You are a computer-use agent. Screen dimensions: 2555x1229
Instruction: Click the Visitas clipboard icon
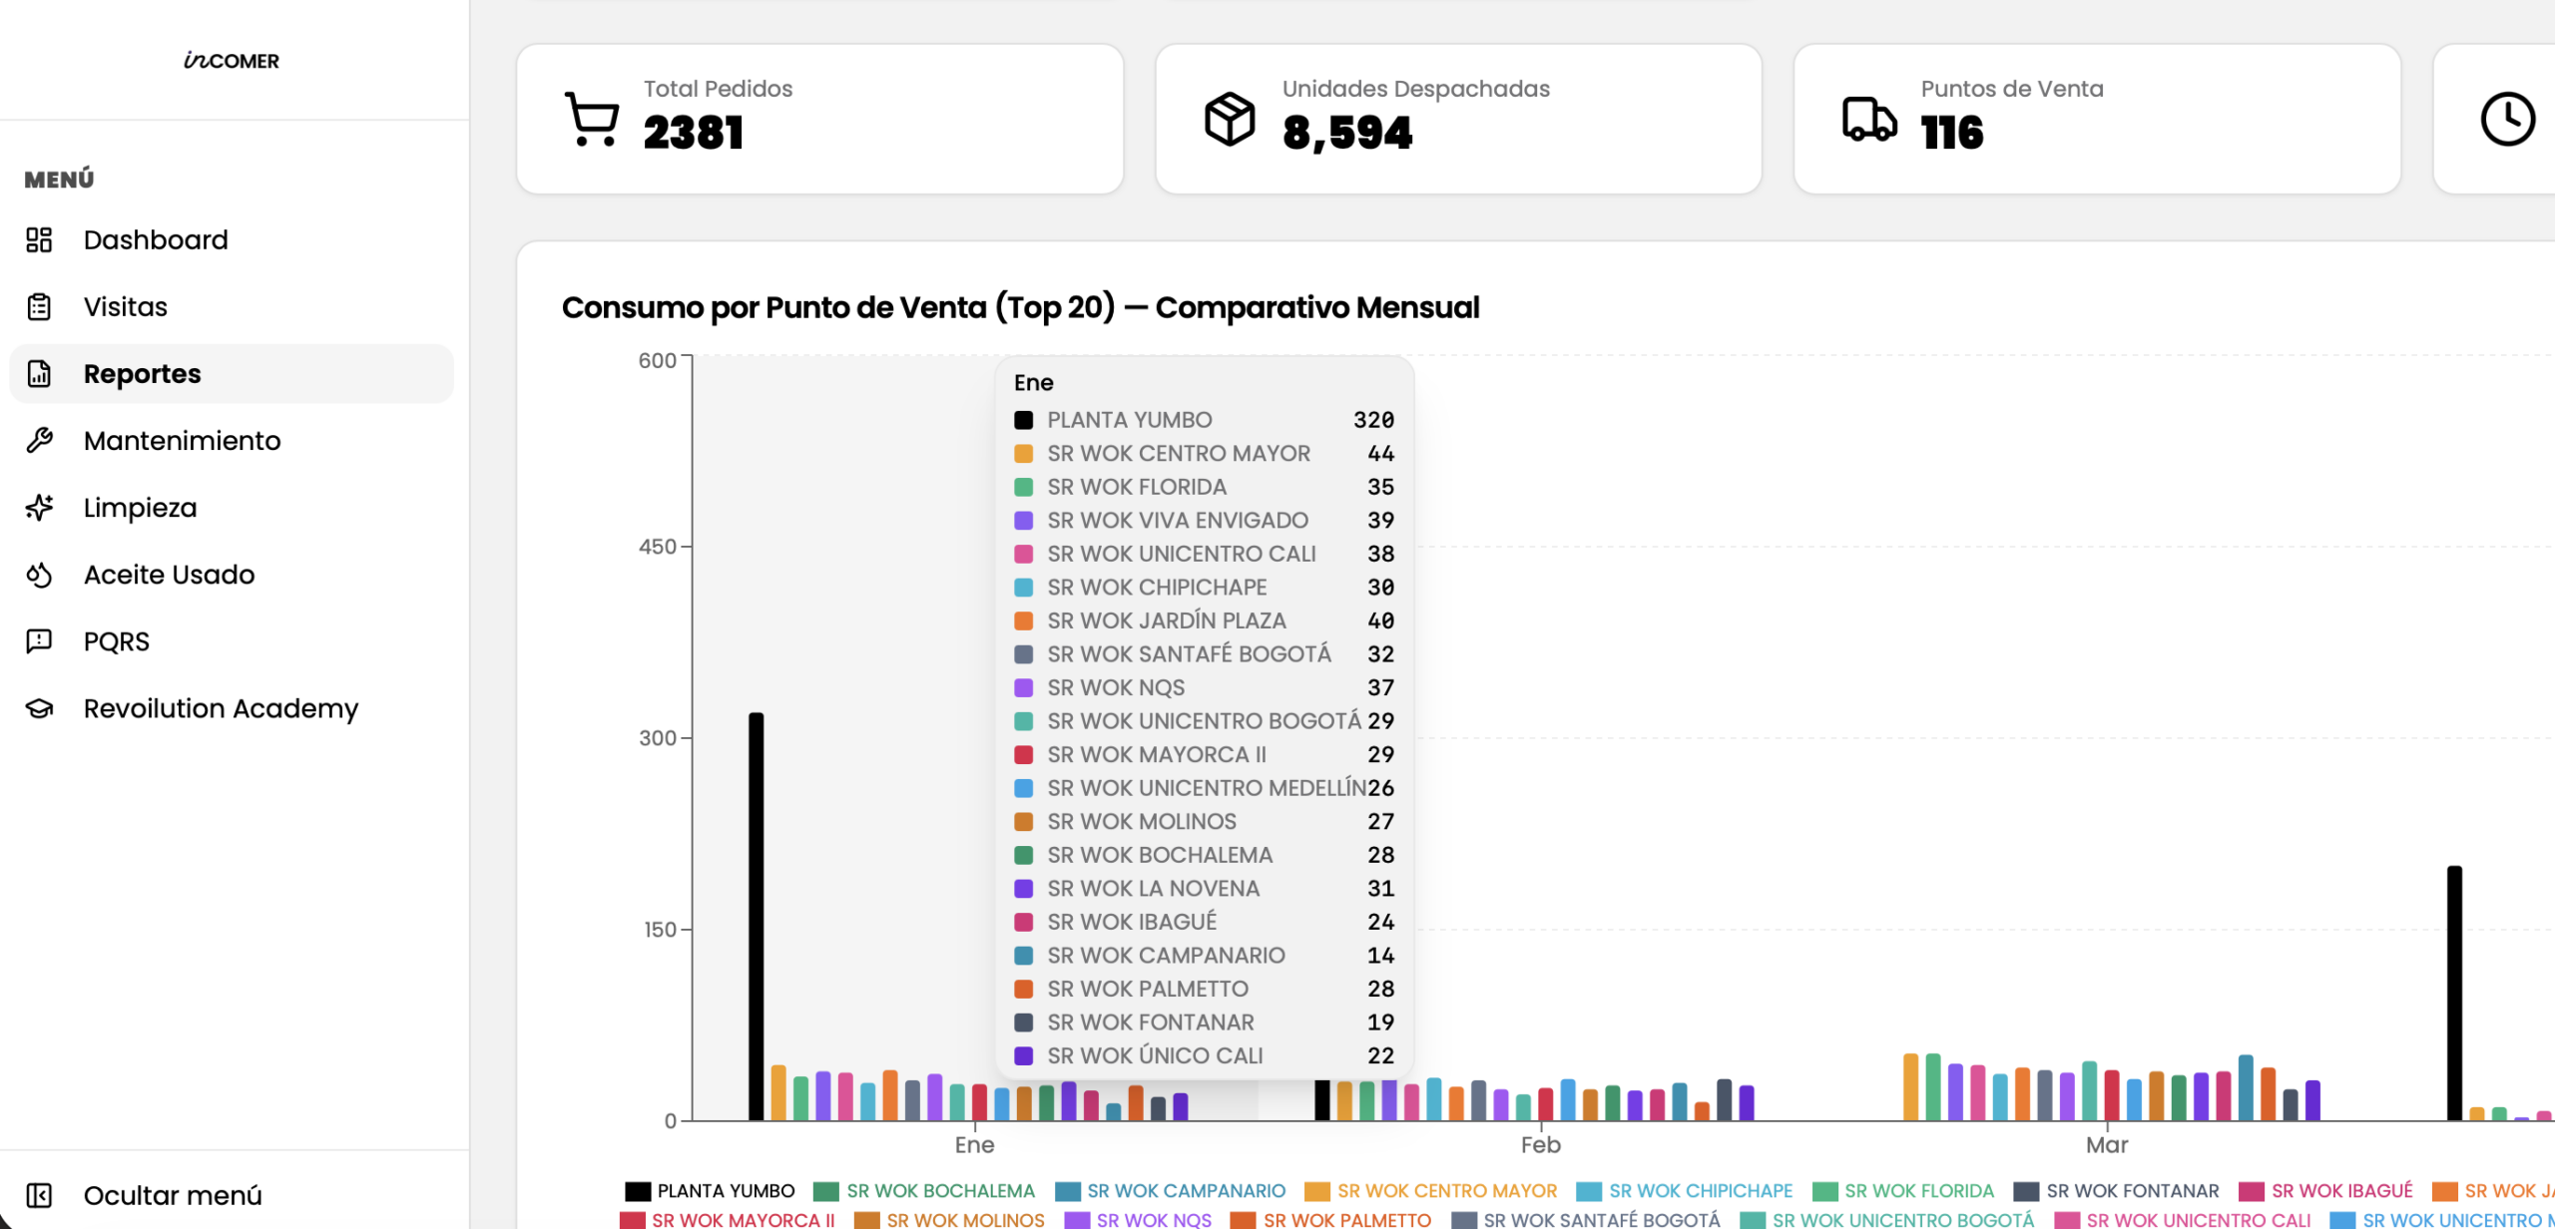(39, 306)
